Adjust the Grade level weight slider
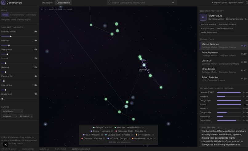Image resolution: width=248 pixels, height=151 pixels. pos(19,99)
